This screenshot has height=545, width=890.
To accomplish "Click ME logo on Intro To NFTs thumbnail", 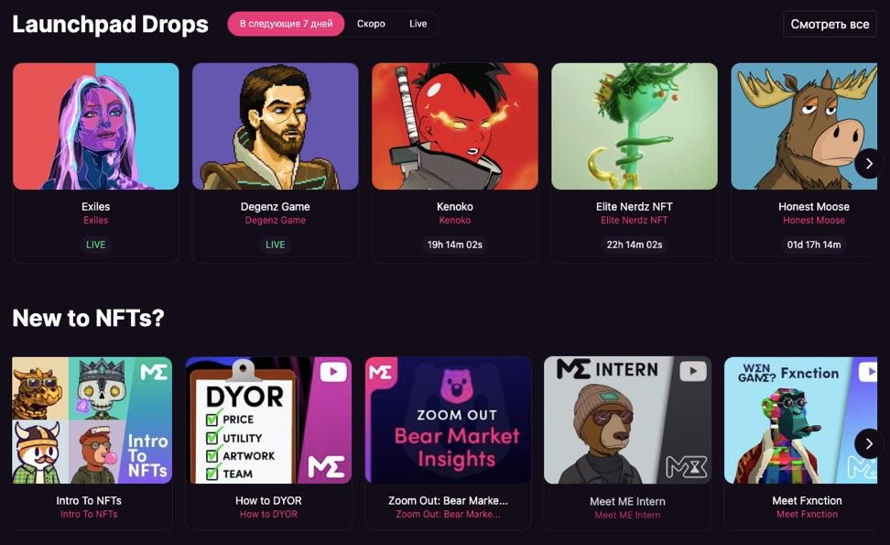I will [x=154, y=373].
